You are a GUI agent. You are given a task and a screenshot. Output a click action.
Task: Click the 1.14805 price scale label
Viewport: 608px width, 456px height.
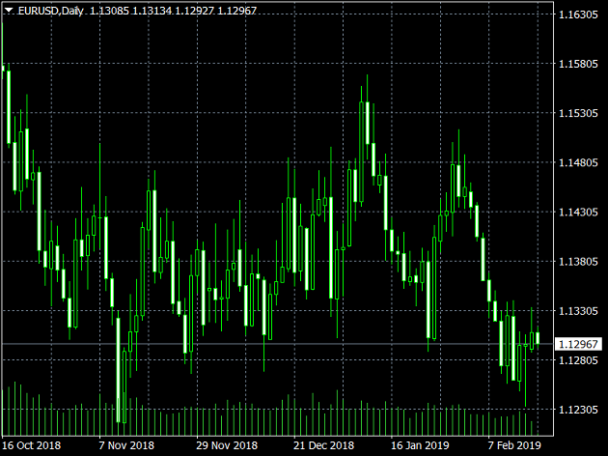point(578,162)
